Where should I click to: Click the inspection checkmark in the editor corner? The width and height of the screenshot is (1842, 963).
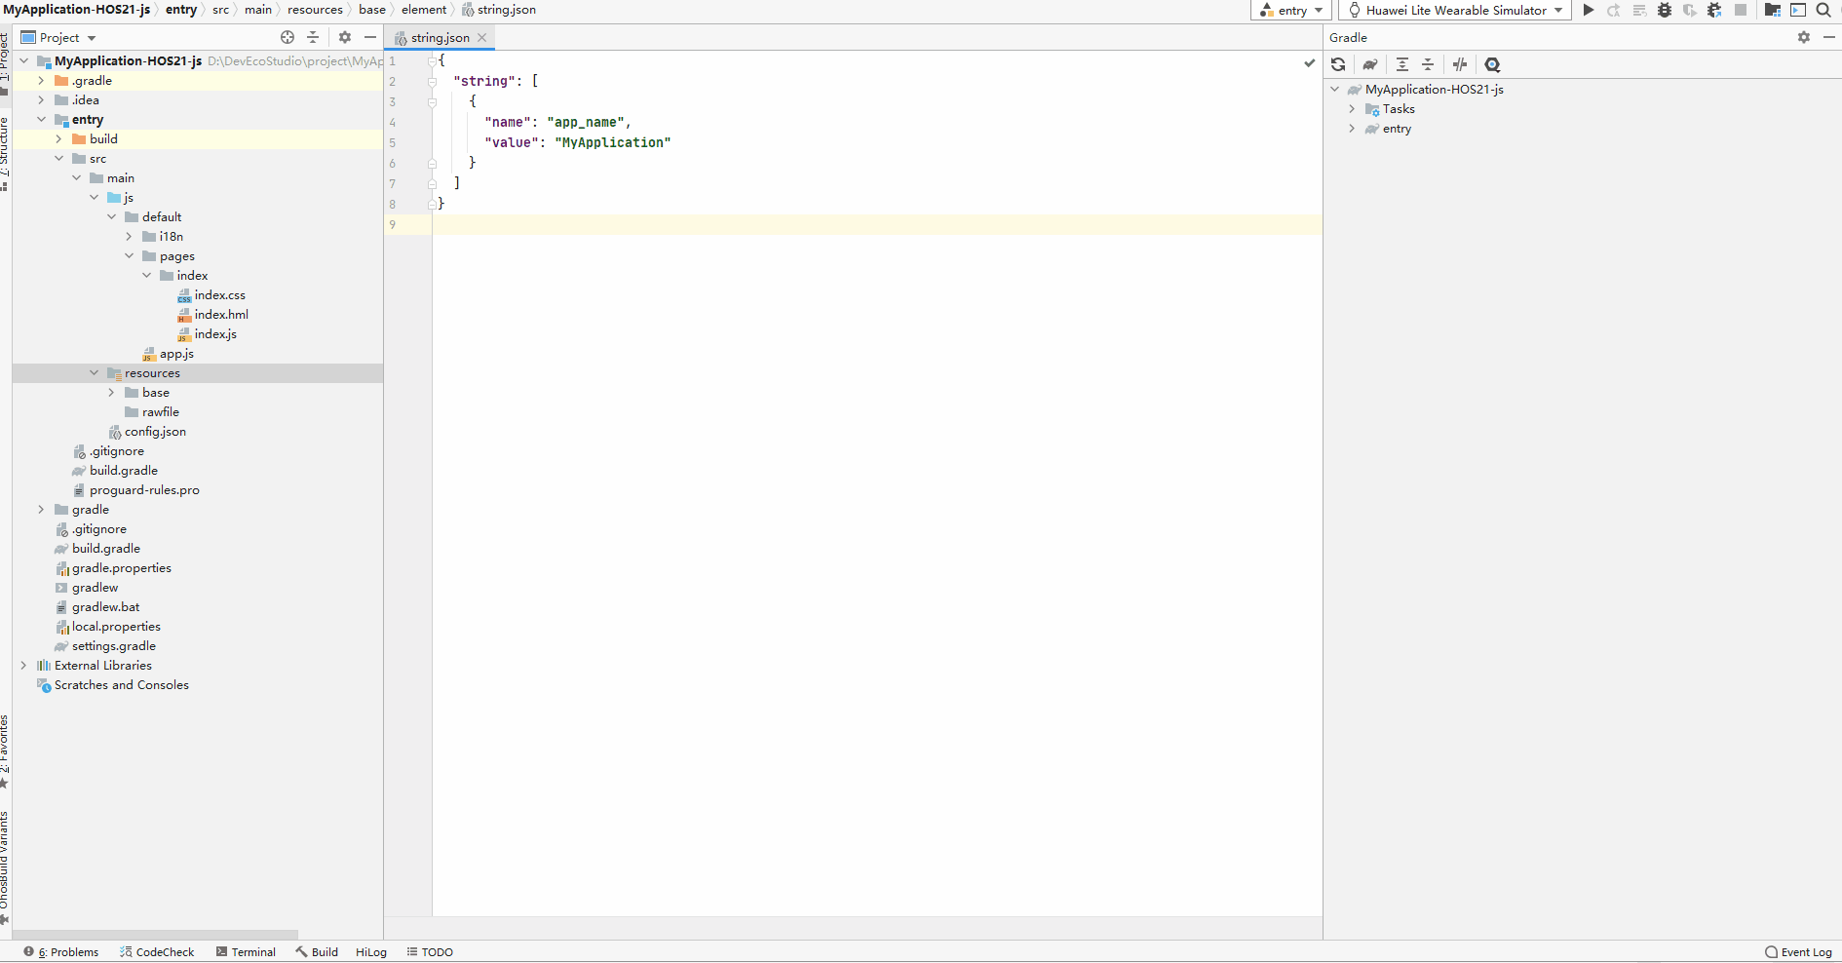(1309, 63)
